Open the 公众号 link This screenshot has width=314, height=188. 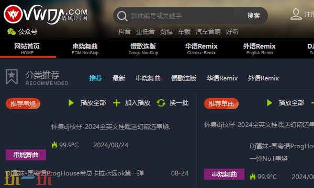28,32
